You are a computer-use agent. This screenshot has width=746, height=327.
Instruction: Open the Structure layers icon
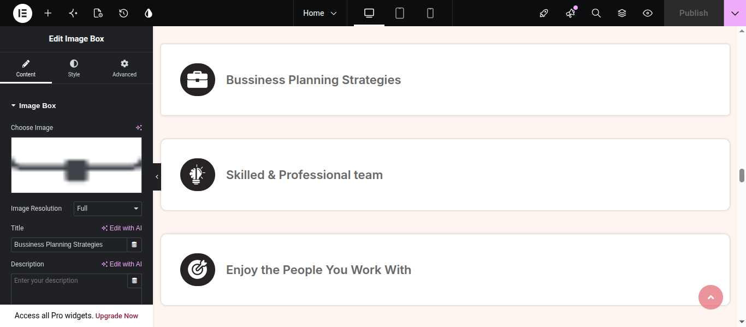coord(622,13)
